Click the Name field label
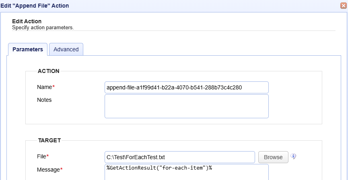Screen dimensions: 348x180 [x=44, y=87]
